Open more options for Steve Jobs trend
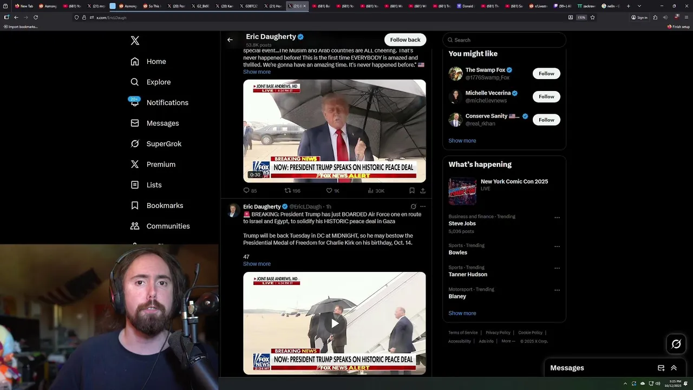The height and width of the screenshot is (390, 693). point(557,217)
